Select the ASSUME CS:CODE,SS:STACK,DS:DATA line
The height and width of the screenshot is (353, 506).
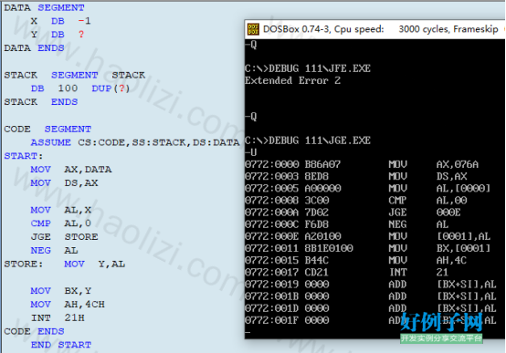(135, 142)
